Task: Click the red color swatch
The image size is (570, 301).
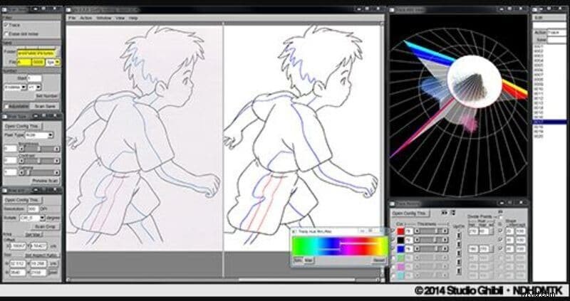Action: pyautogui.click(x=400, y=231)
